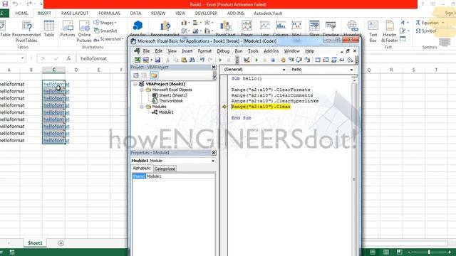Open FORMULAS tab in Excel ribbon
Screen dimensions: 456x256
coord(109,14)
